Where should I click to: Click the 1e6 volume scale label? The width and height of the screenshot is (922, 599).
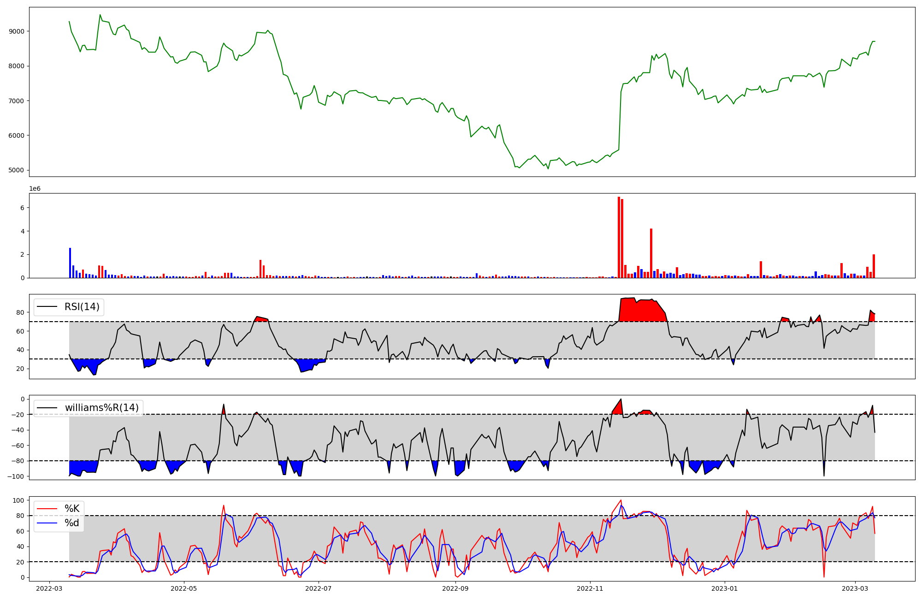click(x=35, y=189)
